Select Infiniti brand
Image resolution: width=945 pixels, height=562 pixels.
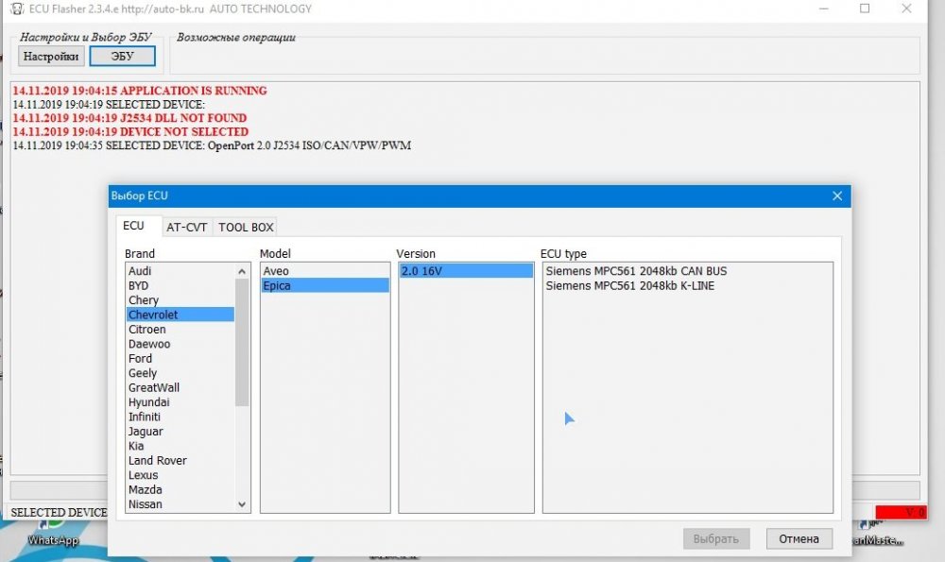coord(180,417)
